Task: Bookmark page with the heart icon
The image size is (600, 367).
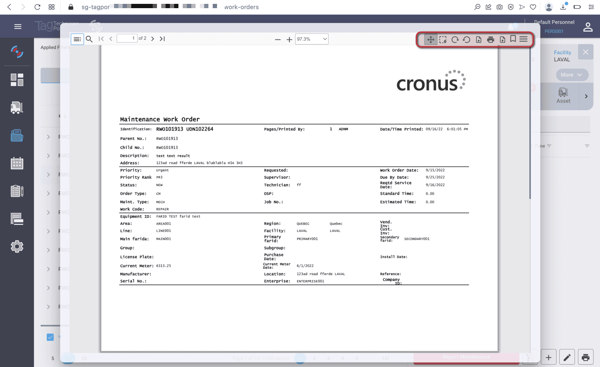Action: tap(533, 7)
